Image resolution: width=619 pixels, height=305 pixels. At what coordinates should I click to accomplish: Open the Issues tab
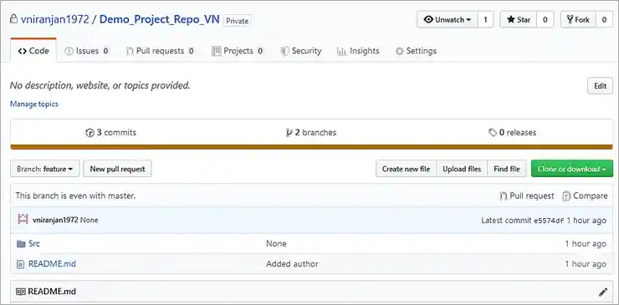pyautogui.click(x=86, y=51)
